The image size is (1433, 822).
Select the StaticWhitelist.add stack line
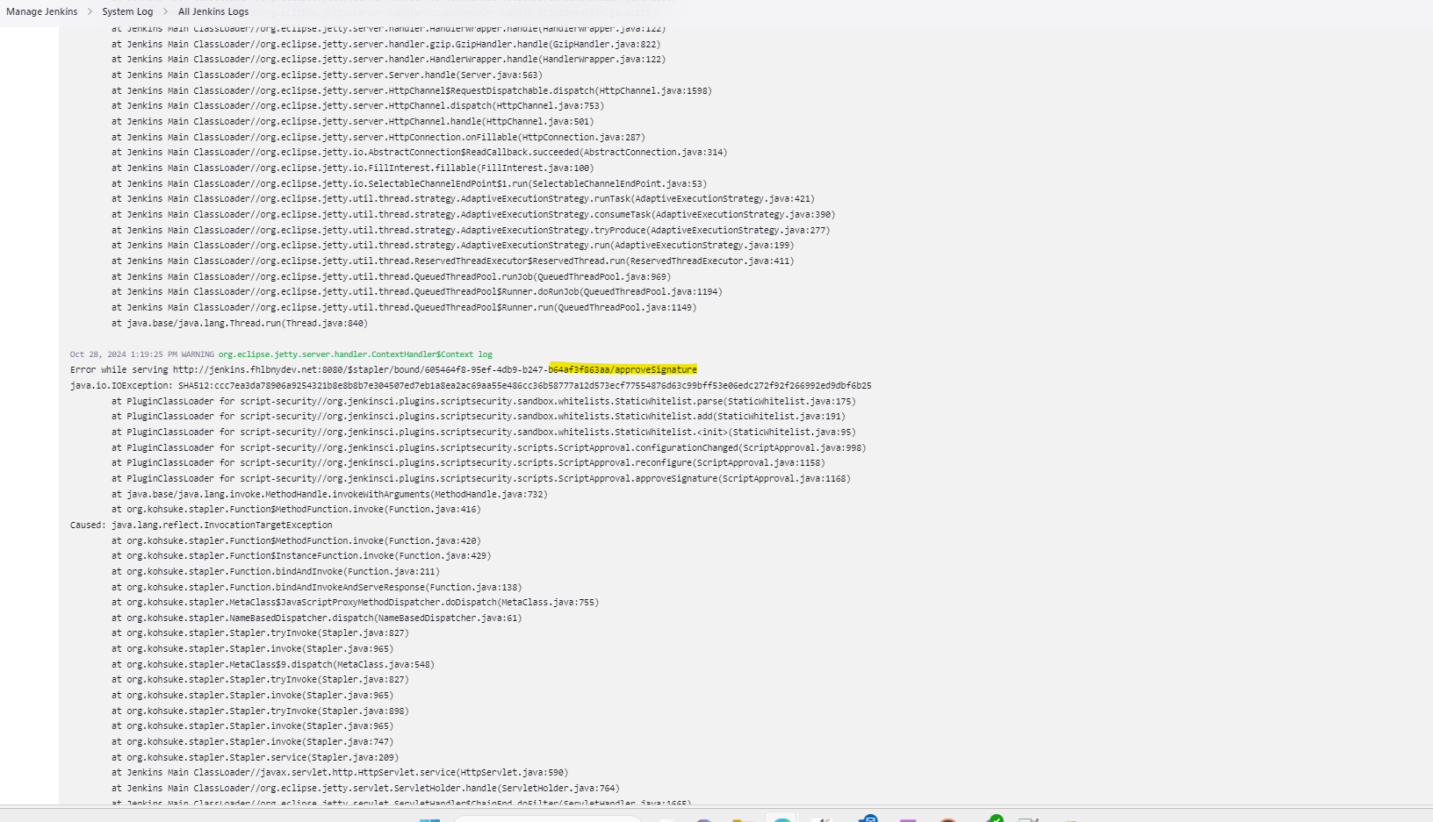[479, 416]
